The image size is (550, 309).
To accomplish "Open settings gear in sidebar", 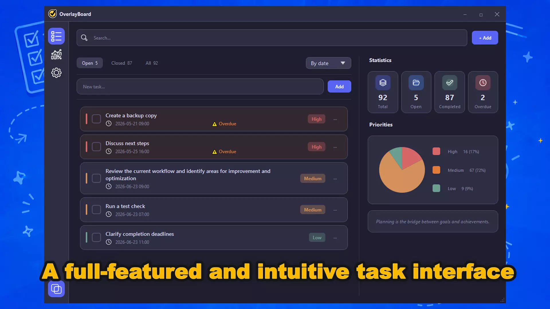I will (56, 73).
